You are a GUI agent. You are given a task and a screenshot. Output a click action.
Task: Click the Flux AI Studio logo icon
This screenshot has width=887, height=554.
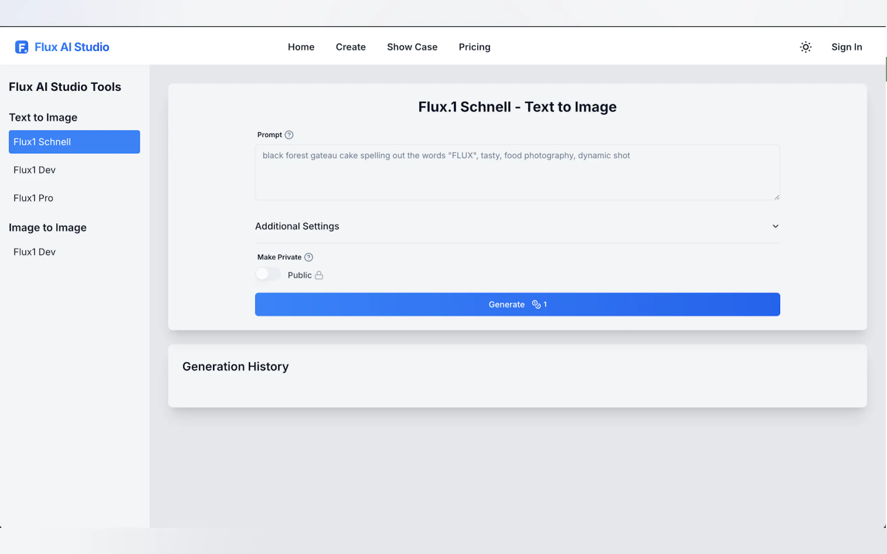click(21, 47)
